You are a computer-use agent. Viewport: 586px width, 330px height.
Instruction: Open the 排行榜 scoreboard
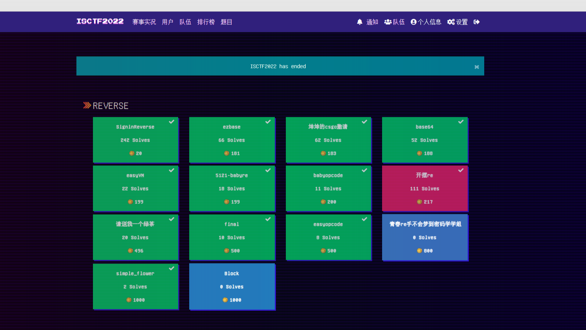pos(206,22)
